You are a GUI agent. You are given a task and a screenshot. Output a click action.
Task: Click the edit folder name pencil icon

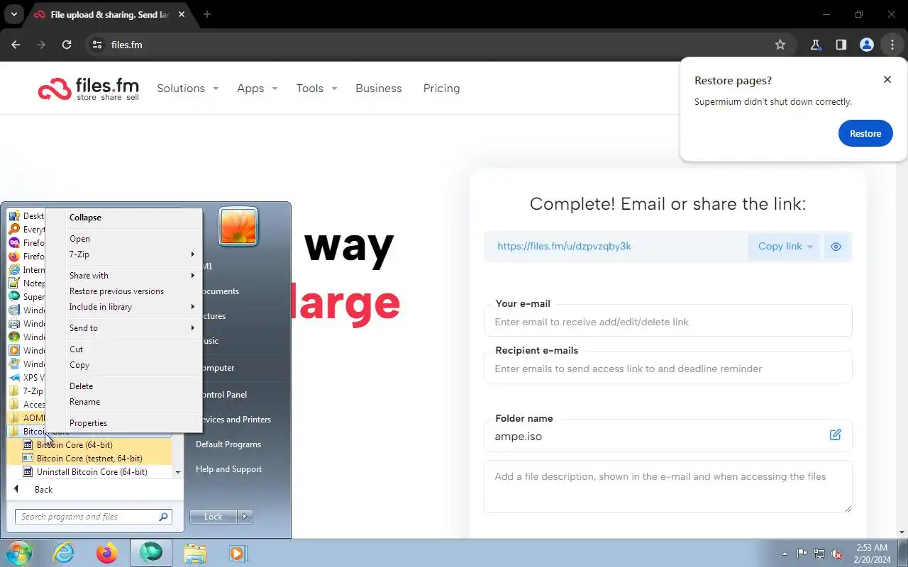click(835, 434)
